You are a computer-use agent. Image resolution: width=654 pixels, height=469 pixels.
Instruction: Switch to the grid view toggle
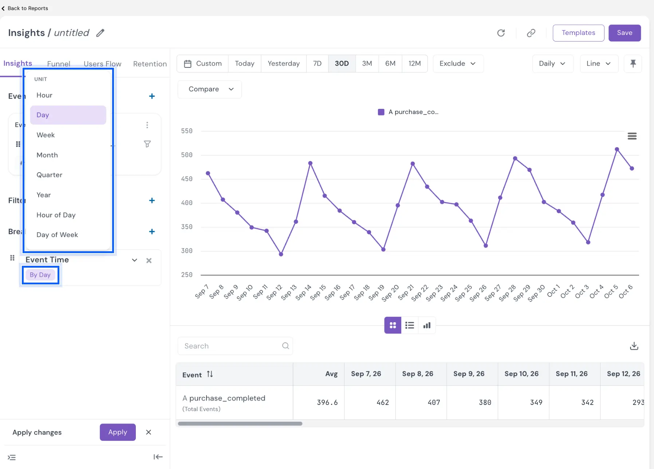tap(393, 325)
